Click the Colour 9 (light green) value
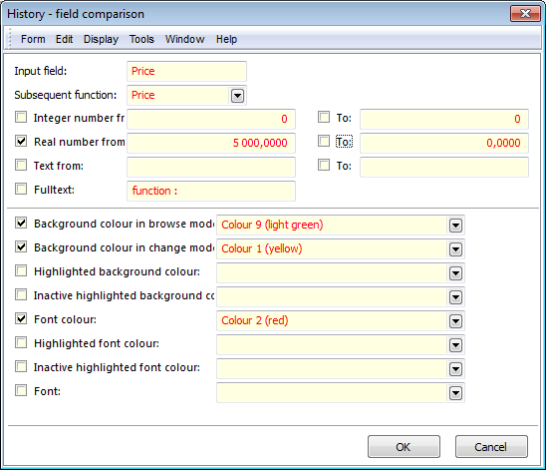 272,225
